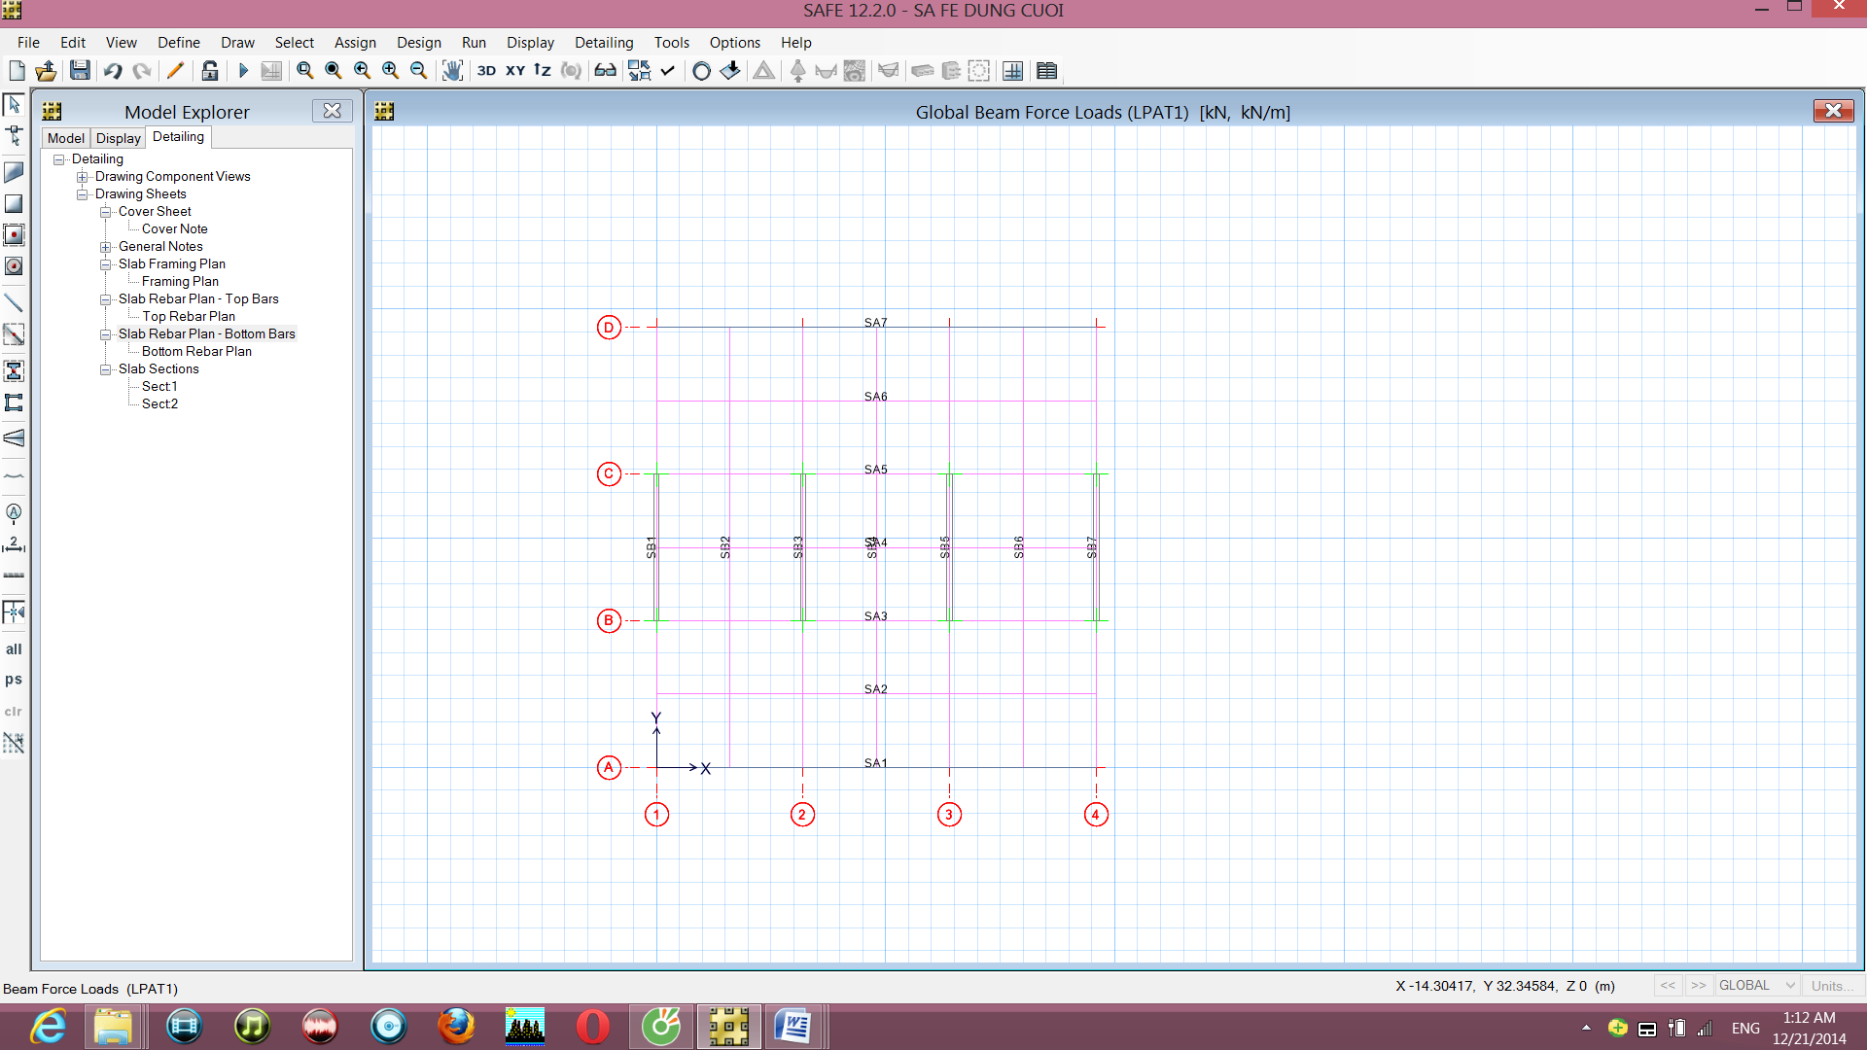This screenshot has width=1867, height=1050.
Task: Open elevation view tz icon
Action: (543, 70)
